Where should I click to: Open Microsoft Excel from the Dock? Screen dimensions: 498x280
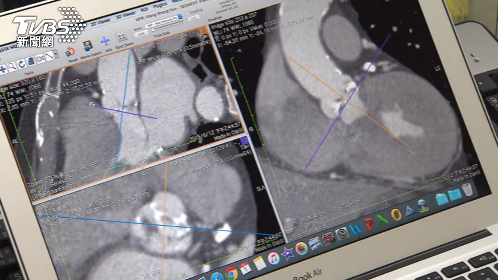pyautogui.click(x=383, y=220)
